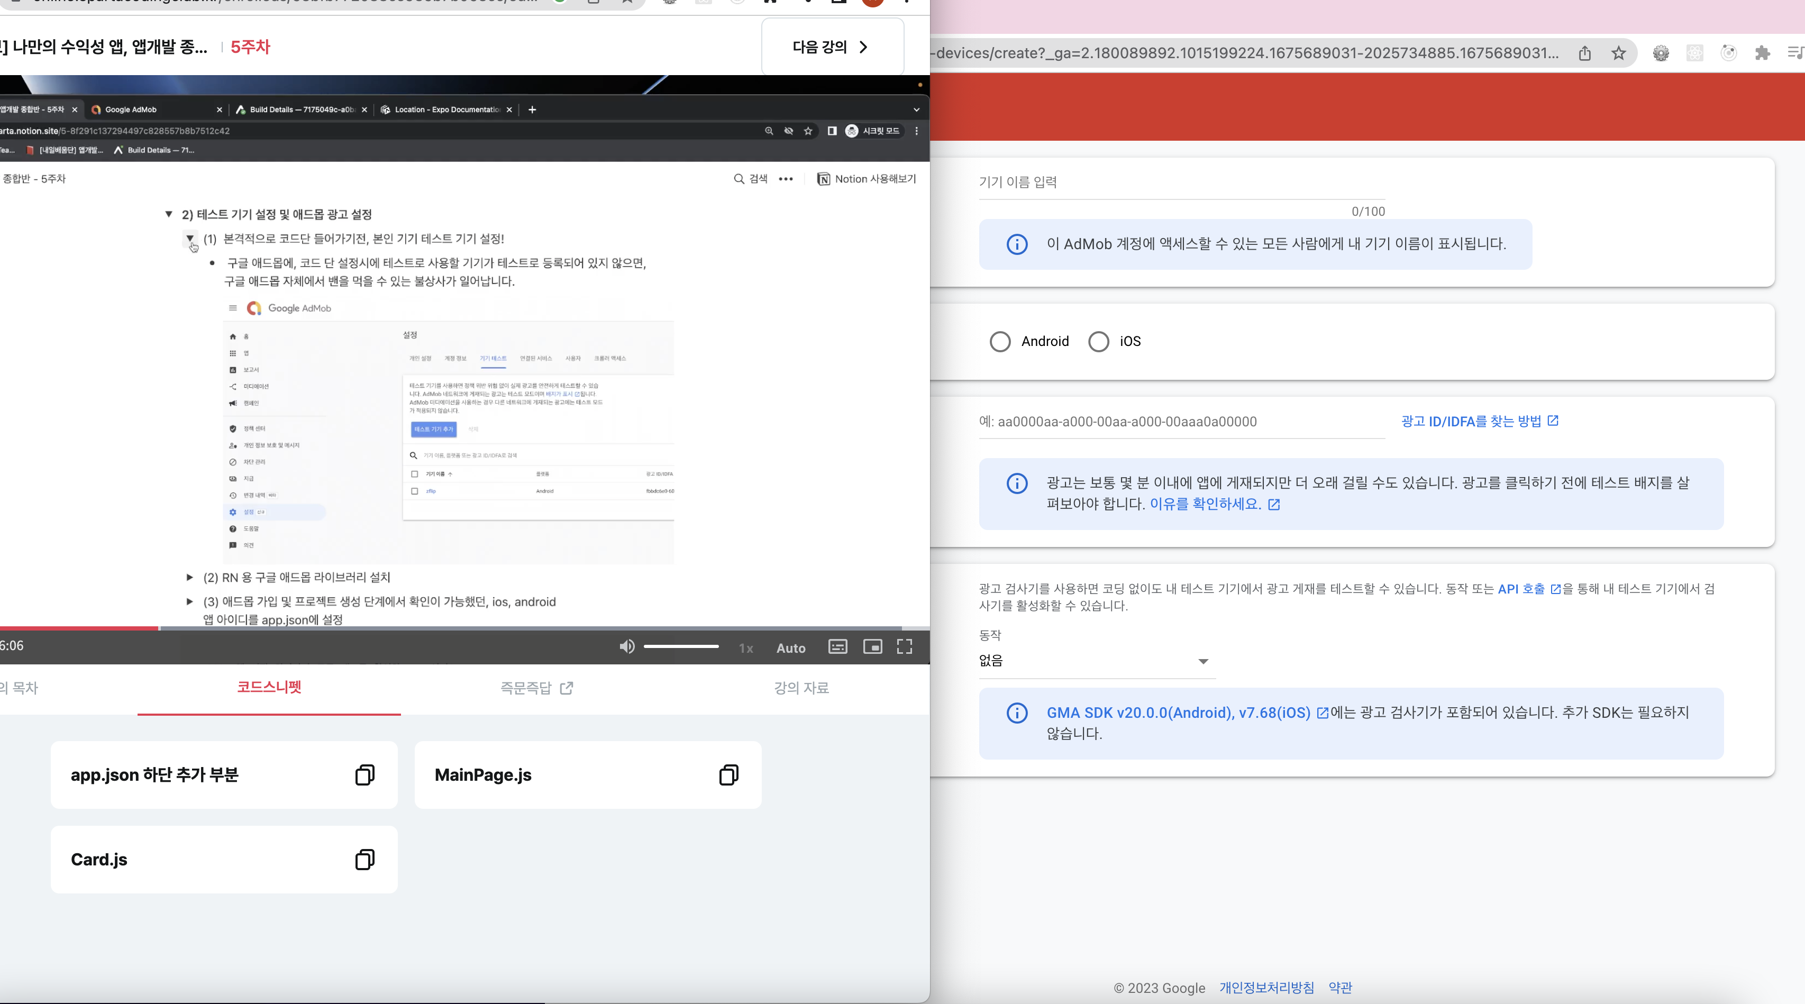Seek on the red video progress bar
This screenshot has height=1004, width=1805.
coord(79,628)
